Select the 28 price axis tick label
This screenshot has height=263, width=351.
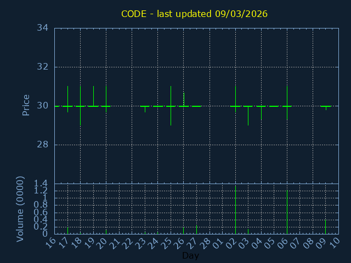(x=43, y=145)
